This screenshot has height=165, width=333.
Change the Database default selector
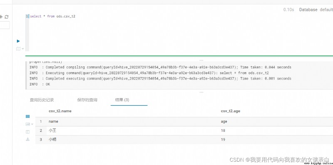point(316,10)
